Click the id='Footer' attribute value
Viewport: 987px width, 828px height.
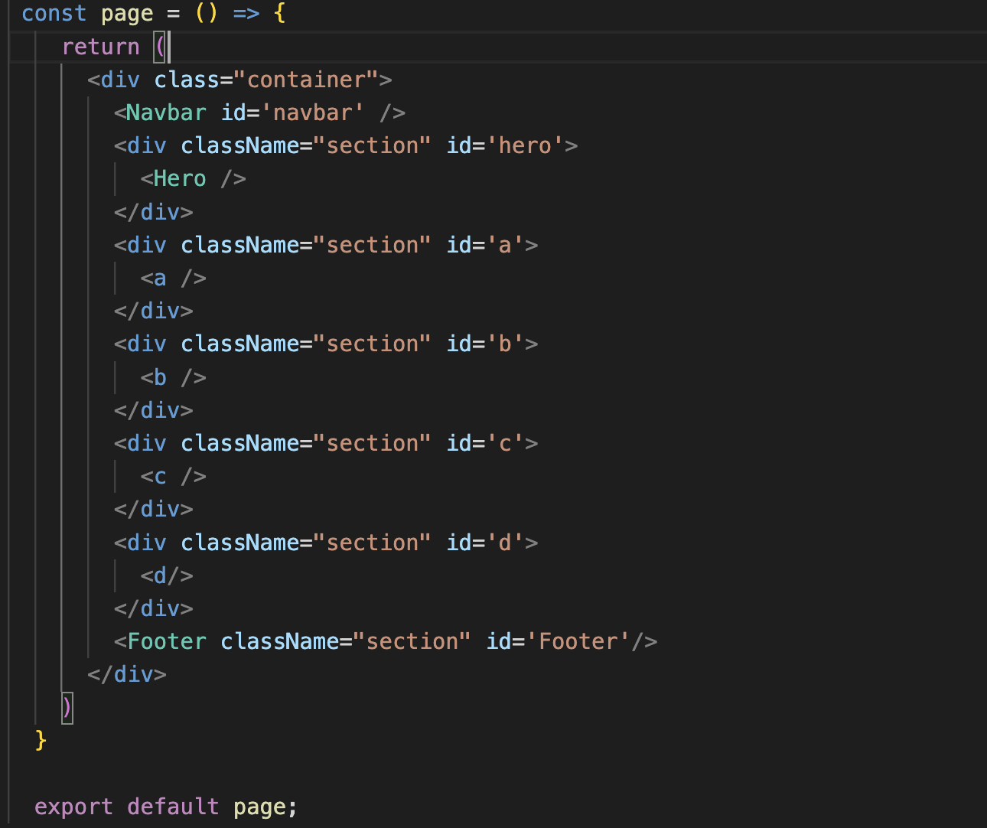point(578,641)
